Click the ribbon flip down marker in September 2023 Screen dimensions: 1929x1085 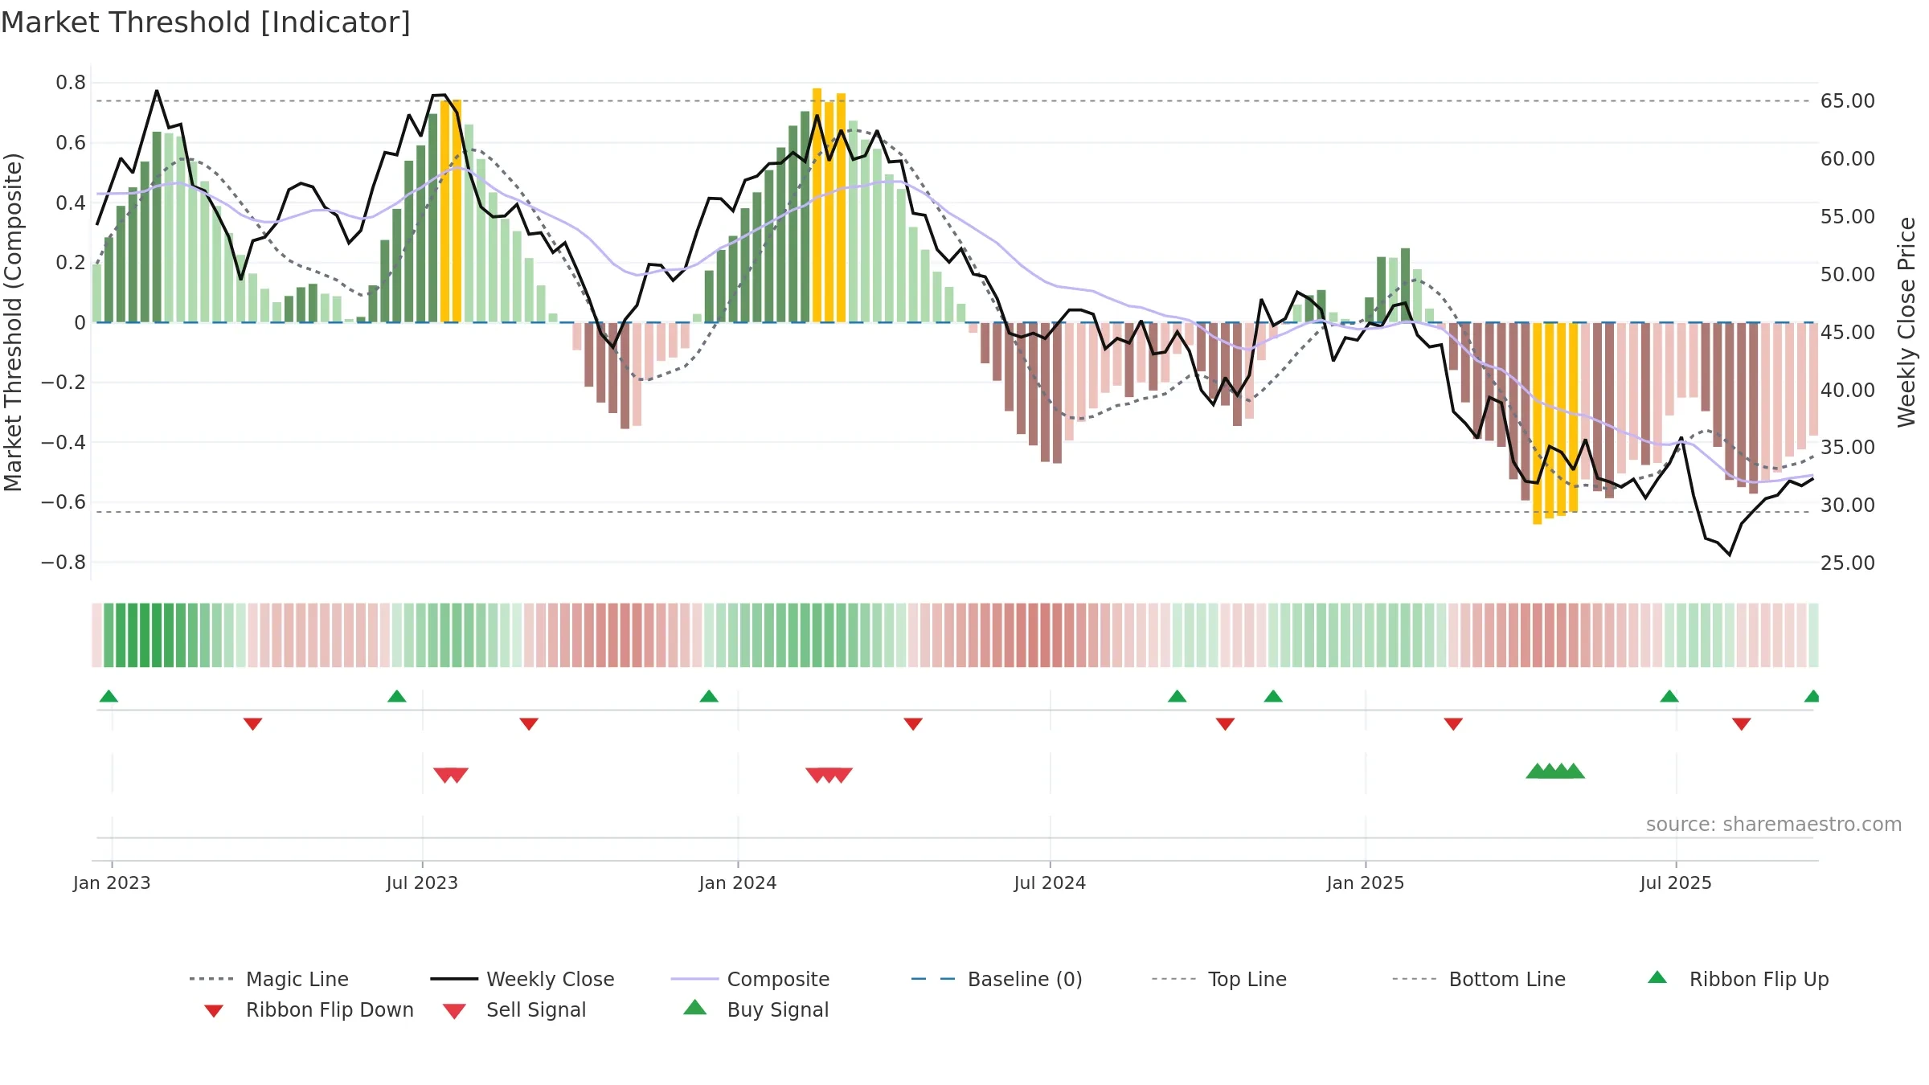(x=529, y=724)
